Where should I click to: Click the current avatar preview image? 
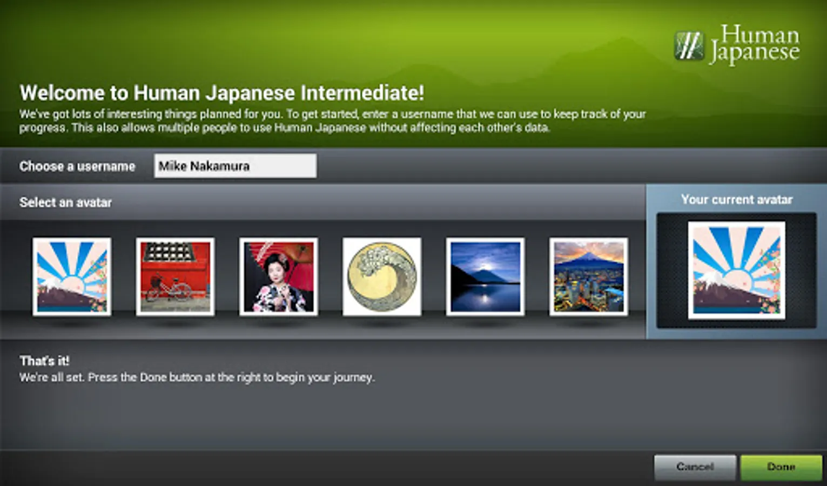[737, 270]
